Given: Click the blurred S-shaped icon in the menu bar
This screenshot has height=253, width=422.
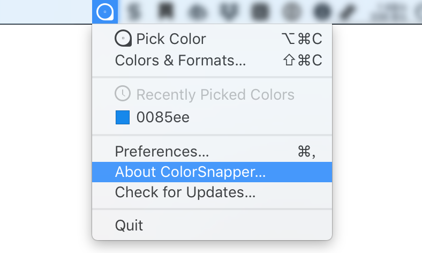Looking at the screenshot, I should [x=133, y=11].
